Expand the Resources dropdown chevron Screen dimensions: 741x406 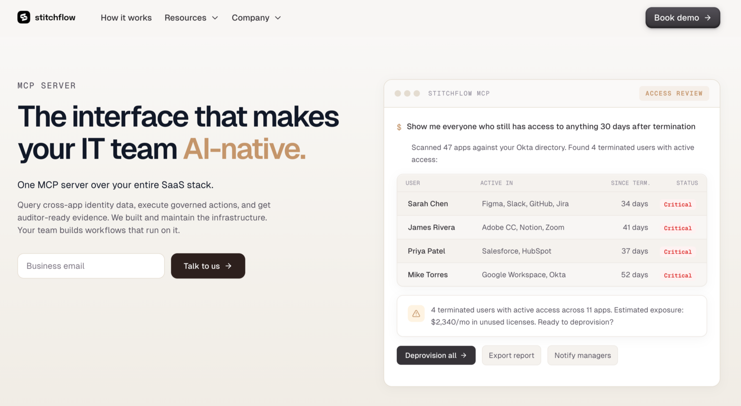tap(215, 18)
